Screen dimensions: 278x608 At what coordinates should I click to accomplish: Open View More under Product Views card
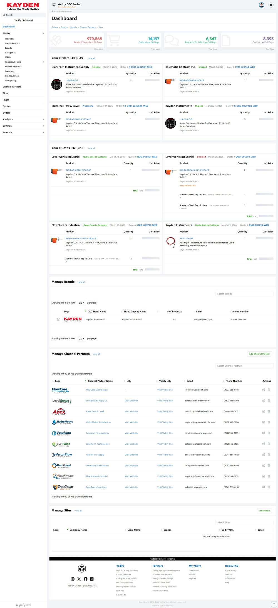[x=98, y=49]
